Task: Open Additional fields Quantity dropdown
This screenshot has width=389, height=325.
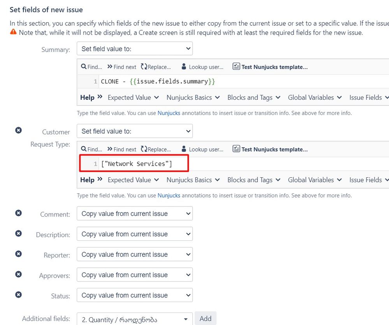Action: point(135,319)
